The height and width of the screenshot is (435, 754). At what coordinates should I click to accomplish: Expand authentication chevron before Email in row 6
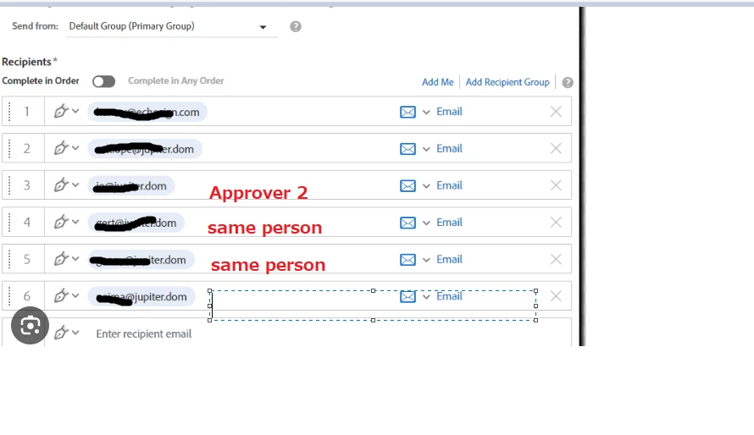tap(426, 297)
